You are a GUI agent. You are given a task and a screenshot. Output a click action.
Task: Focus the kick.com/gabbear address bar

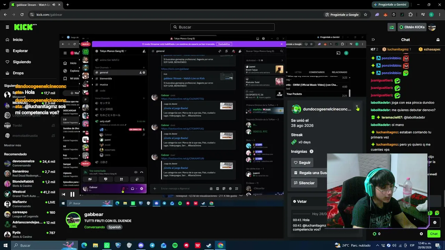coord(174,15)
